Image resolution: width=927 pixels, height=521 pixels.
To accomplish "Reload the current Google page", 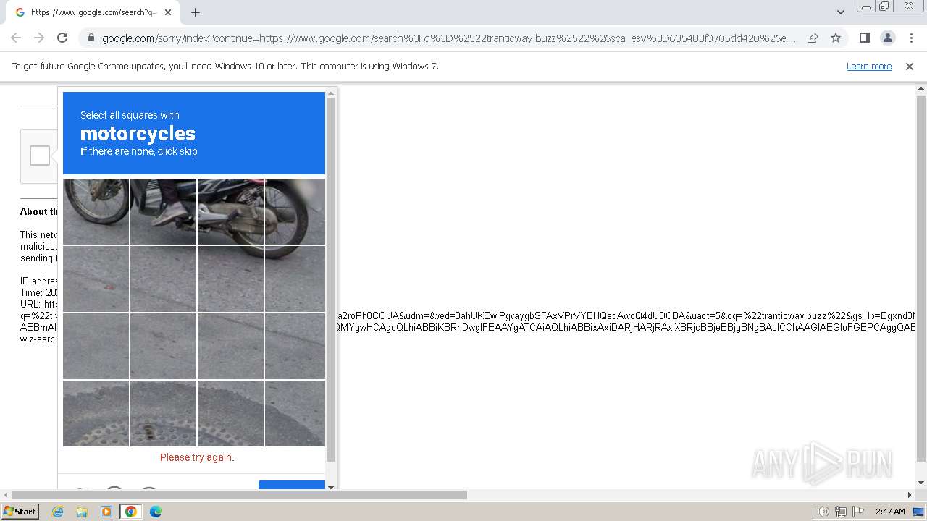I will click(62, 38).
